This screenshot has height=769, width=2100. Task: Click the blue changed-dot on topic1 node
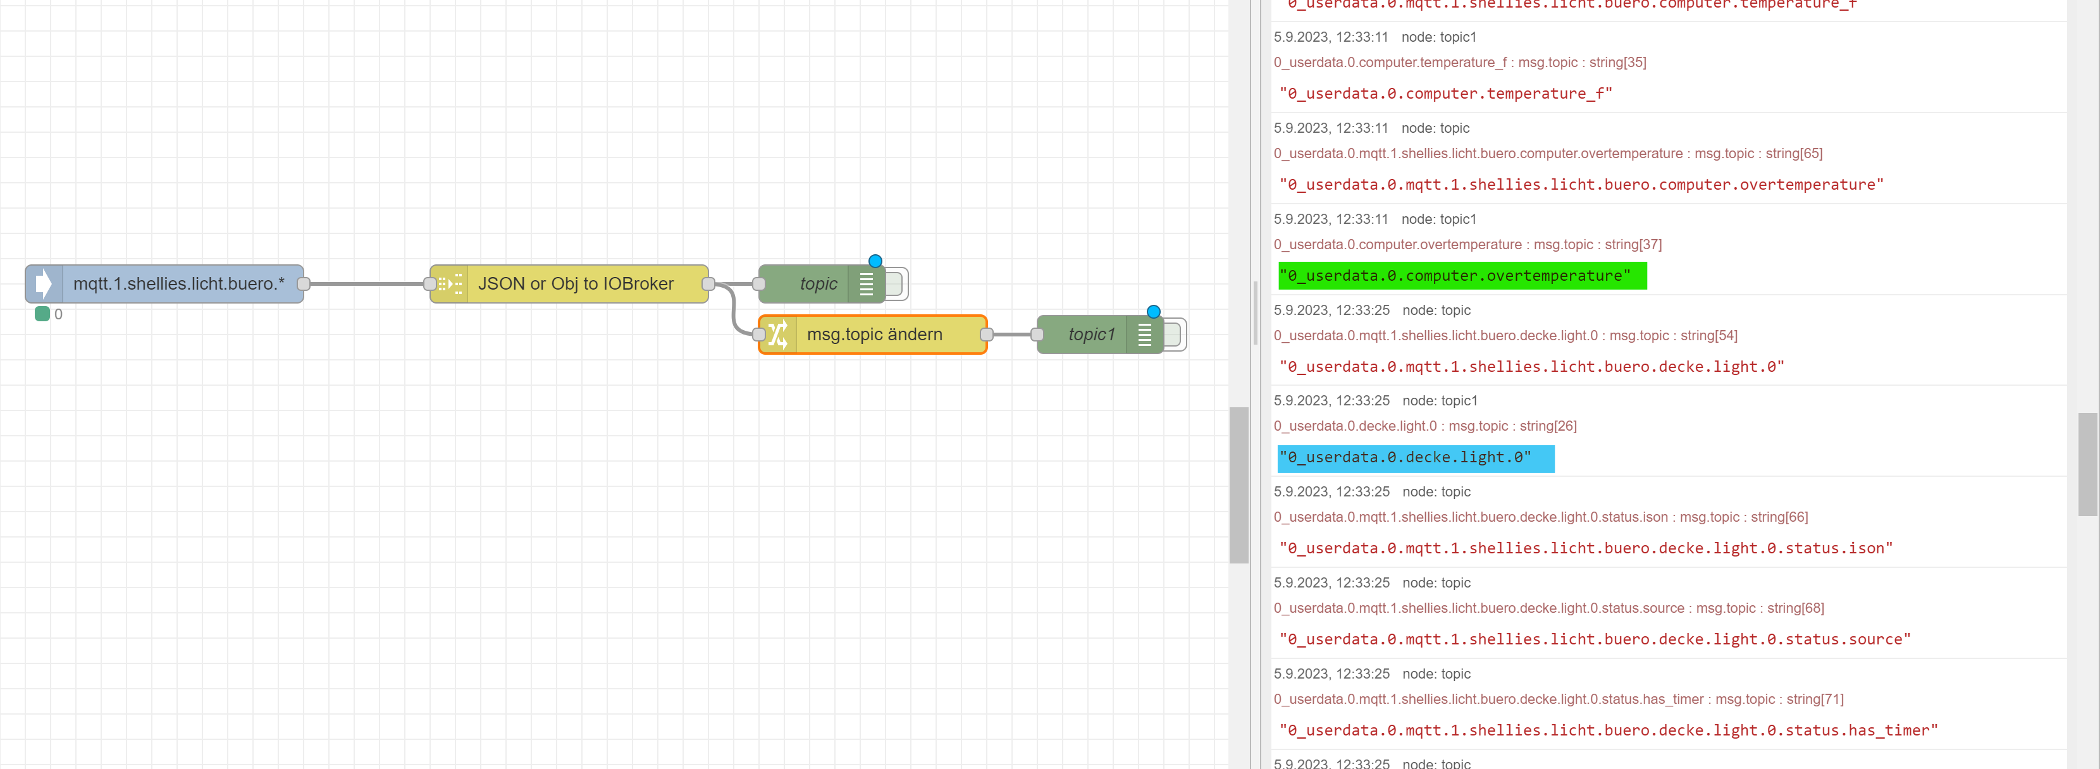(1154, 312)
